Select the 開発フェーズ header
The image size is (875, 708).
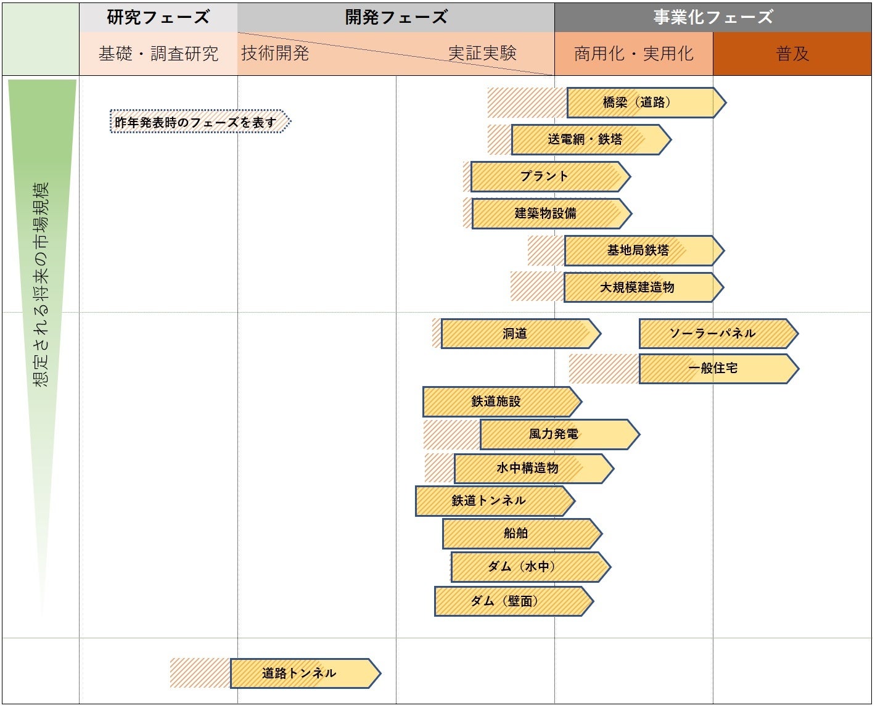[396, 17]
